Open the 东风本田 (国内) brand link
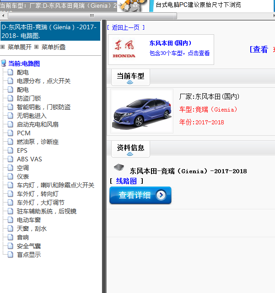Screen dimensions: 275x293 click(170, 43)
